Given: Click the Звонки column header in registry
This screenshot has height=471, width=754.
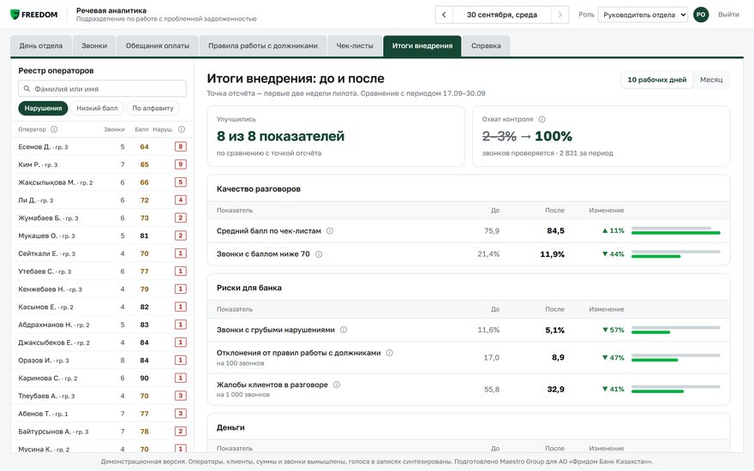Looking at the screenshot, I should 114,129.
